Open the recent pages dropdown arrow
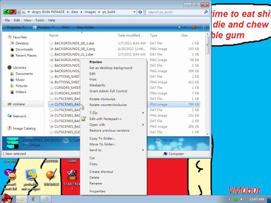This screenshot has height=203, width=271. 19,12
